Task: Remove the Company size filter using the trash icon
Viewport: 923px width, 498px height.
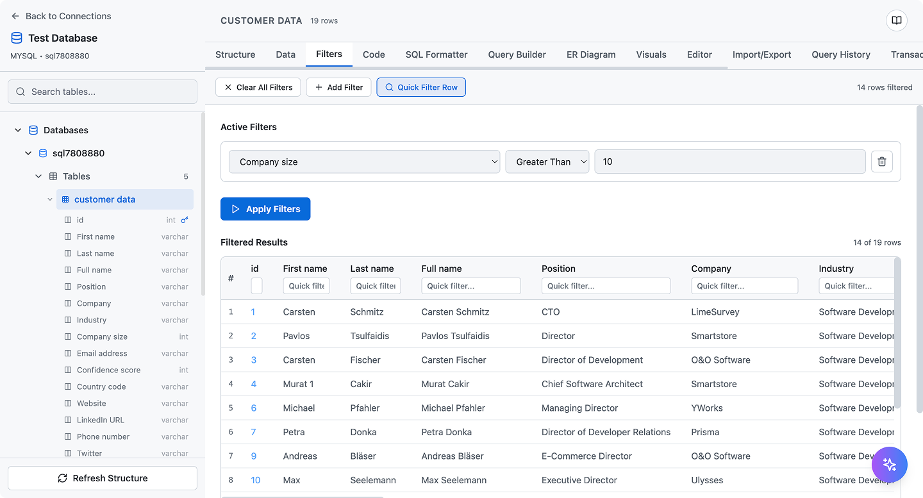Action: pyautogui.click(x=881, y=162)
